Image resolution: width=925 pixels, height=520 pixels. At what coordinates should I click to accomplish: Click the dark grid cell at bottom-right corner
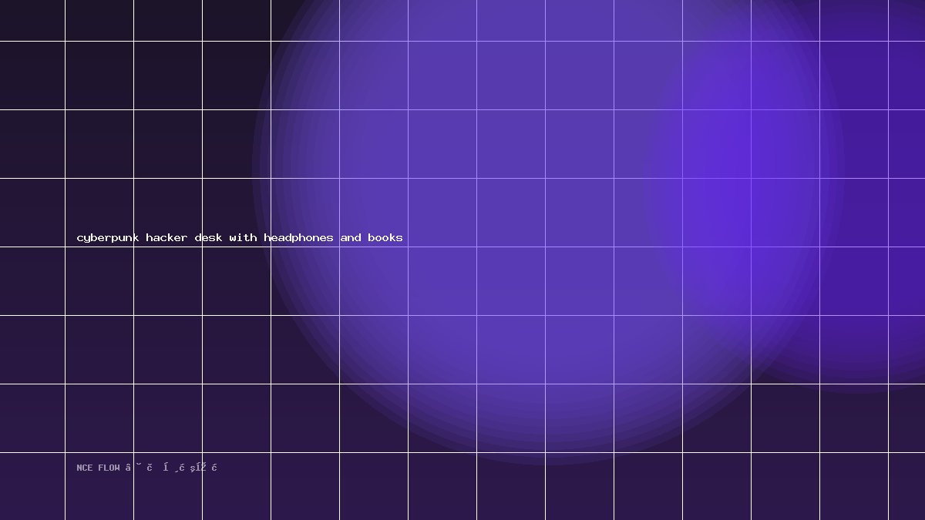906,486
